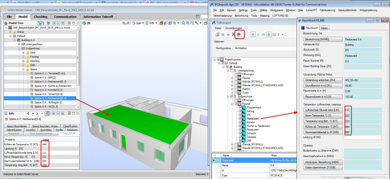The image size is (390, 179).
Task: Click the Raumbuch M_800 title icon
Action: click(x=299, y=20)
